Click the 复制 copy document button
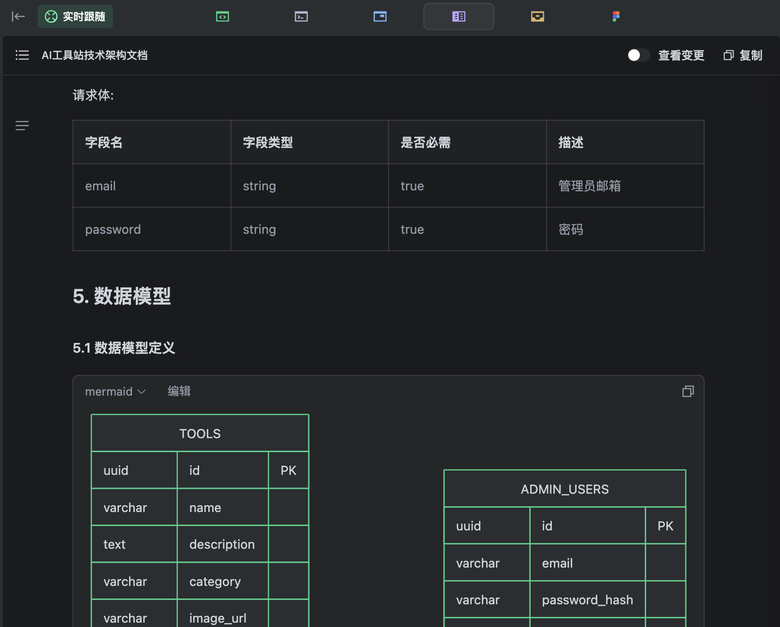 pyautogui.click(x=743, y=55)
